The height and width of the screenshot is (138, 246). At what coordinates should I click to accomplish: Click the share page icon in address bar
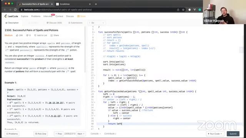(x=178, y=10)
